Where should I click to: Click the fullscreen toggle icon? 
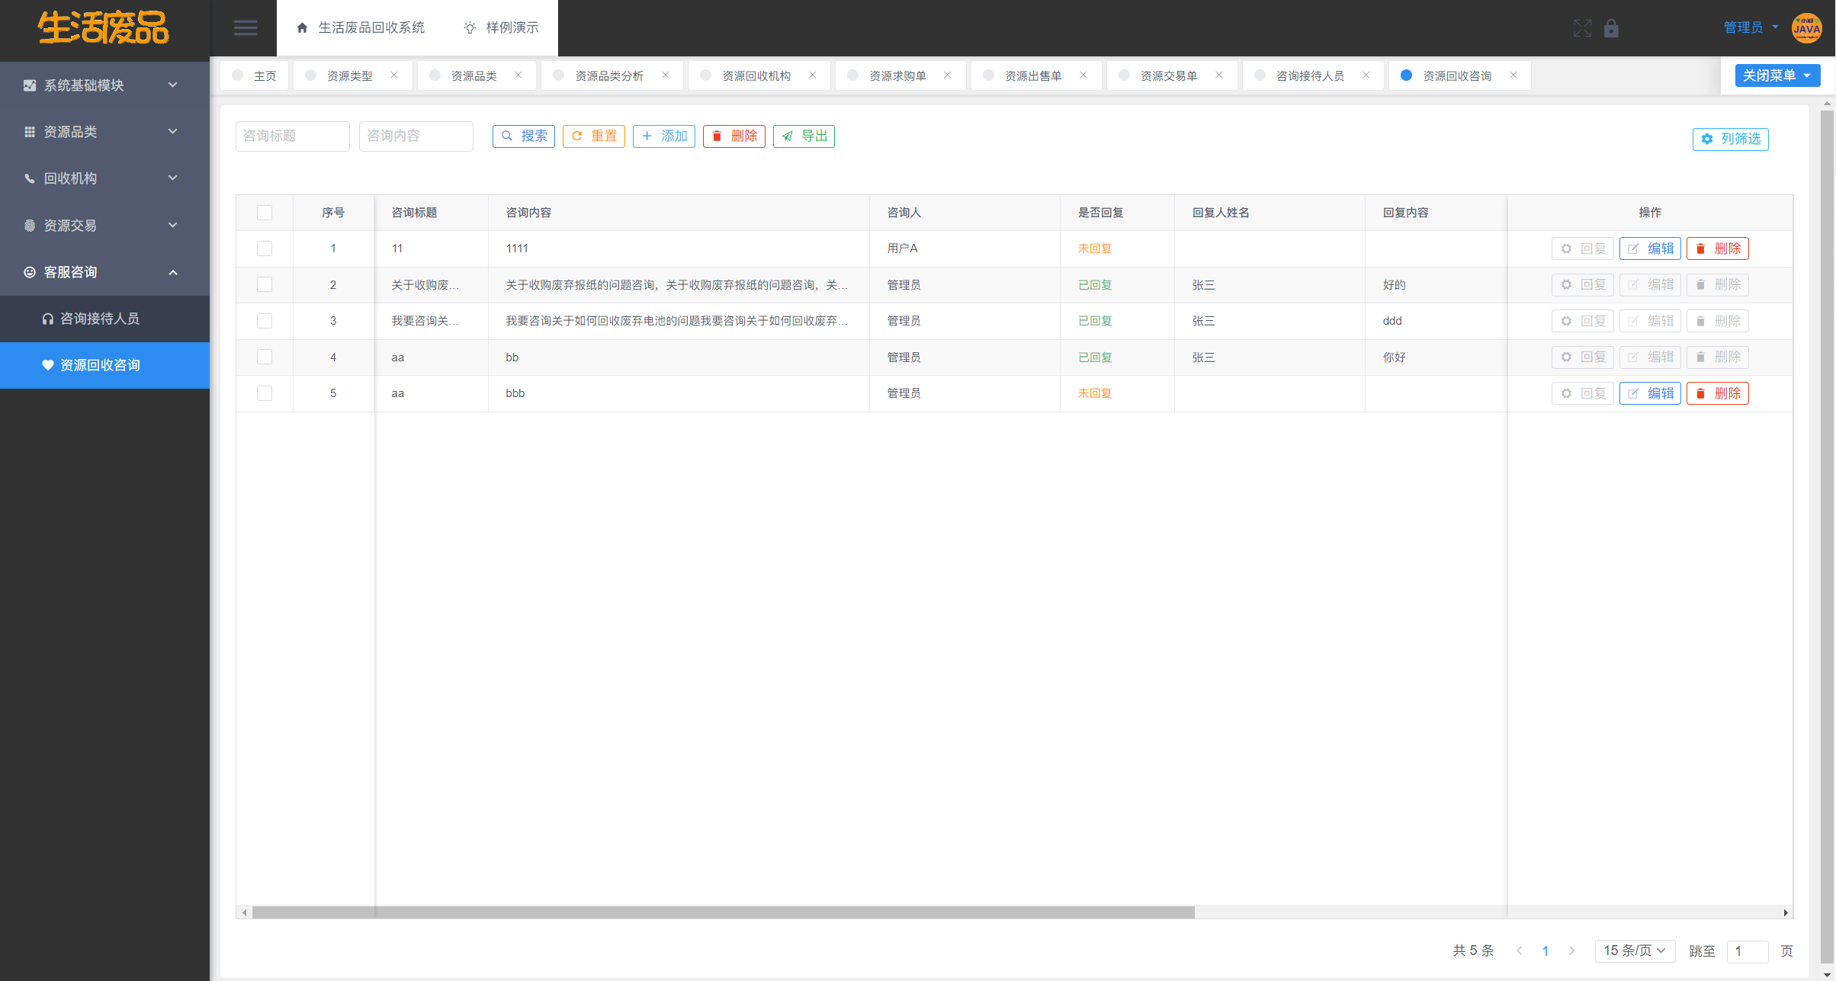click(x=1582, y=28)
